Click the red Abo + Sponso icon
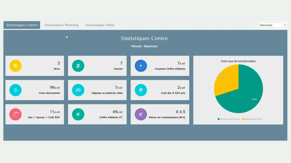The height and width of the screenshot is (163, 291). [x=15, y=114]
